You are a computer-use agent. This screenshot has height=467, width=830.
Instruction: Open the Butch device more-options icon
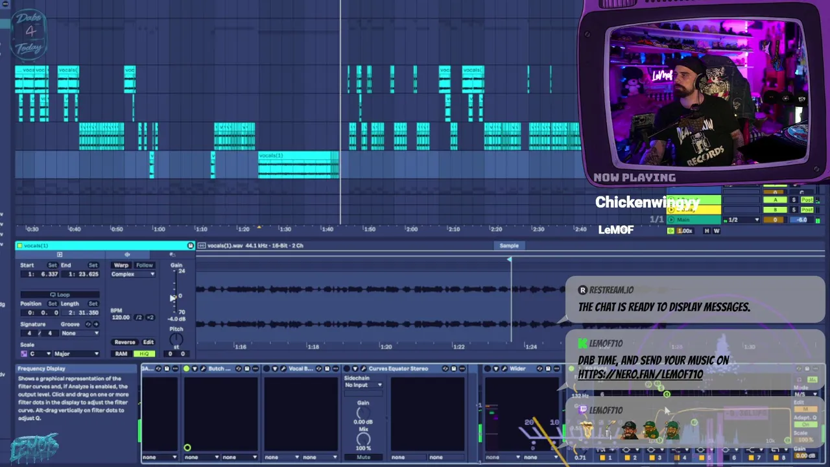[x=255, y=368]
